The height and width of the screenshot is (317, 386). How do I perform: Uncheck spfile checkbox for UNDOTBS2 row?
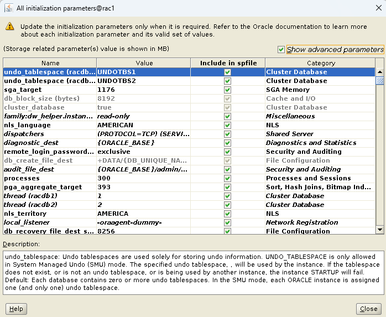(227, 81)
